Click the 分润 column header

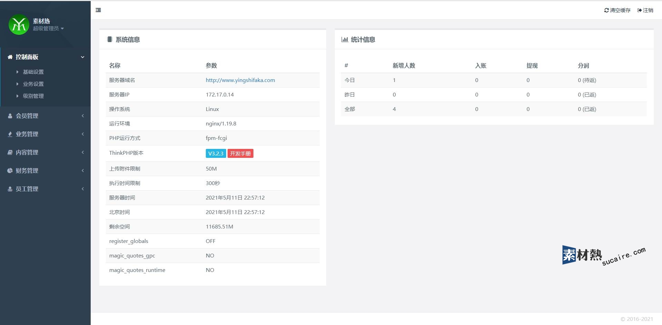pyautogui.click(x=583, y=65)
